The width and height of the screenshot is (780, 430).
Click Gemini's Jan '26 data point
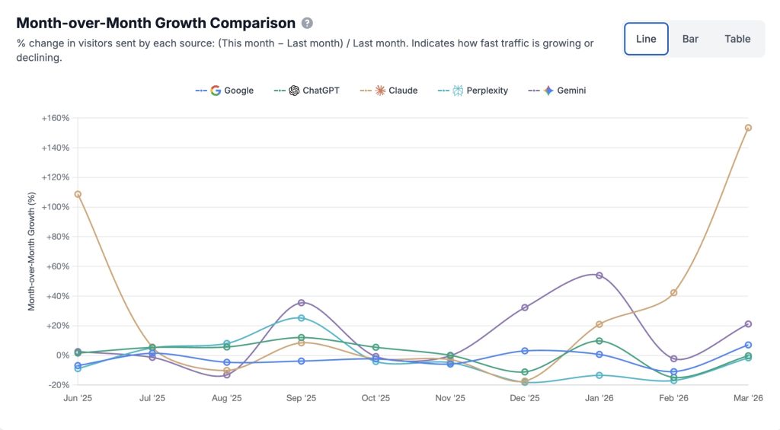click(599, 275)
